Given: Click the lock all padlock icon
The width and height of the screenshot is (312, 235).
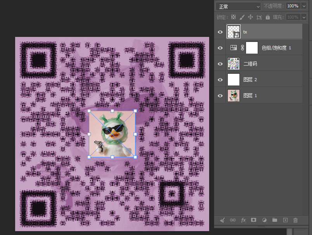Looking at the screenshot, I should pos(268,17).
